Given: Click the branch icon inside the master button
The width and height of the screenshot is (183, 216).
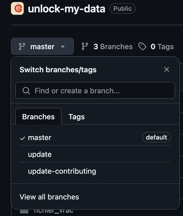Looking at the screenshot, I should click(x=22, y=47).
